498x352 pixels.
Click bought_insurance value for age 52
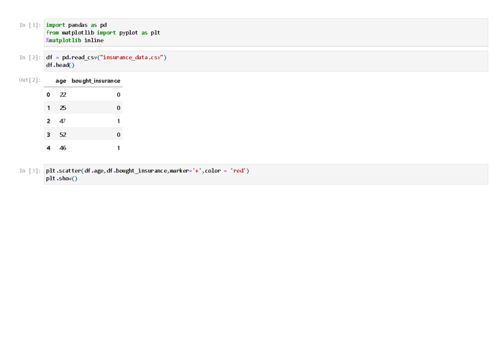[119, 134]
